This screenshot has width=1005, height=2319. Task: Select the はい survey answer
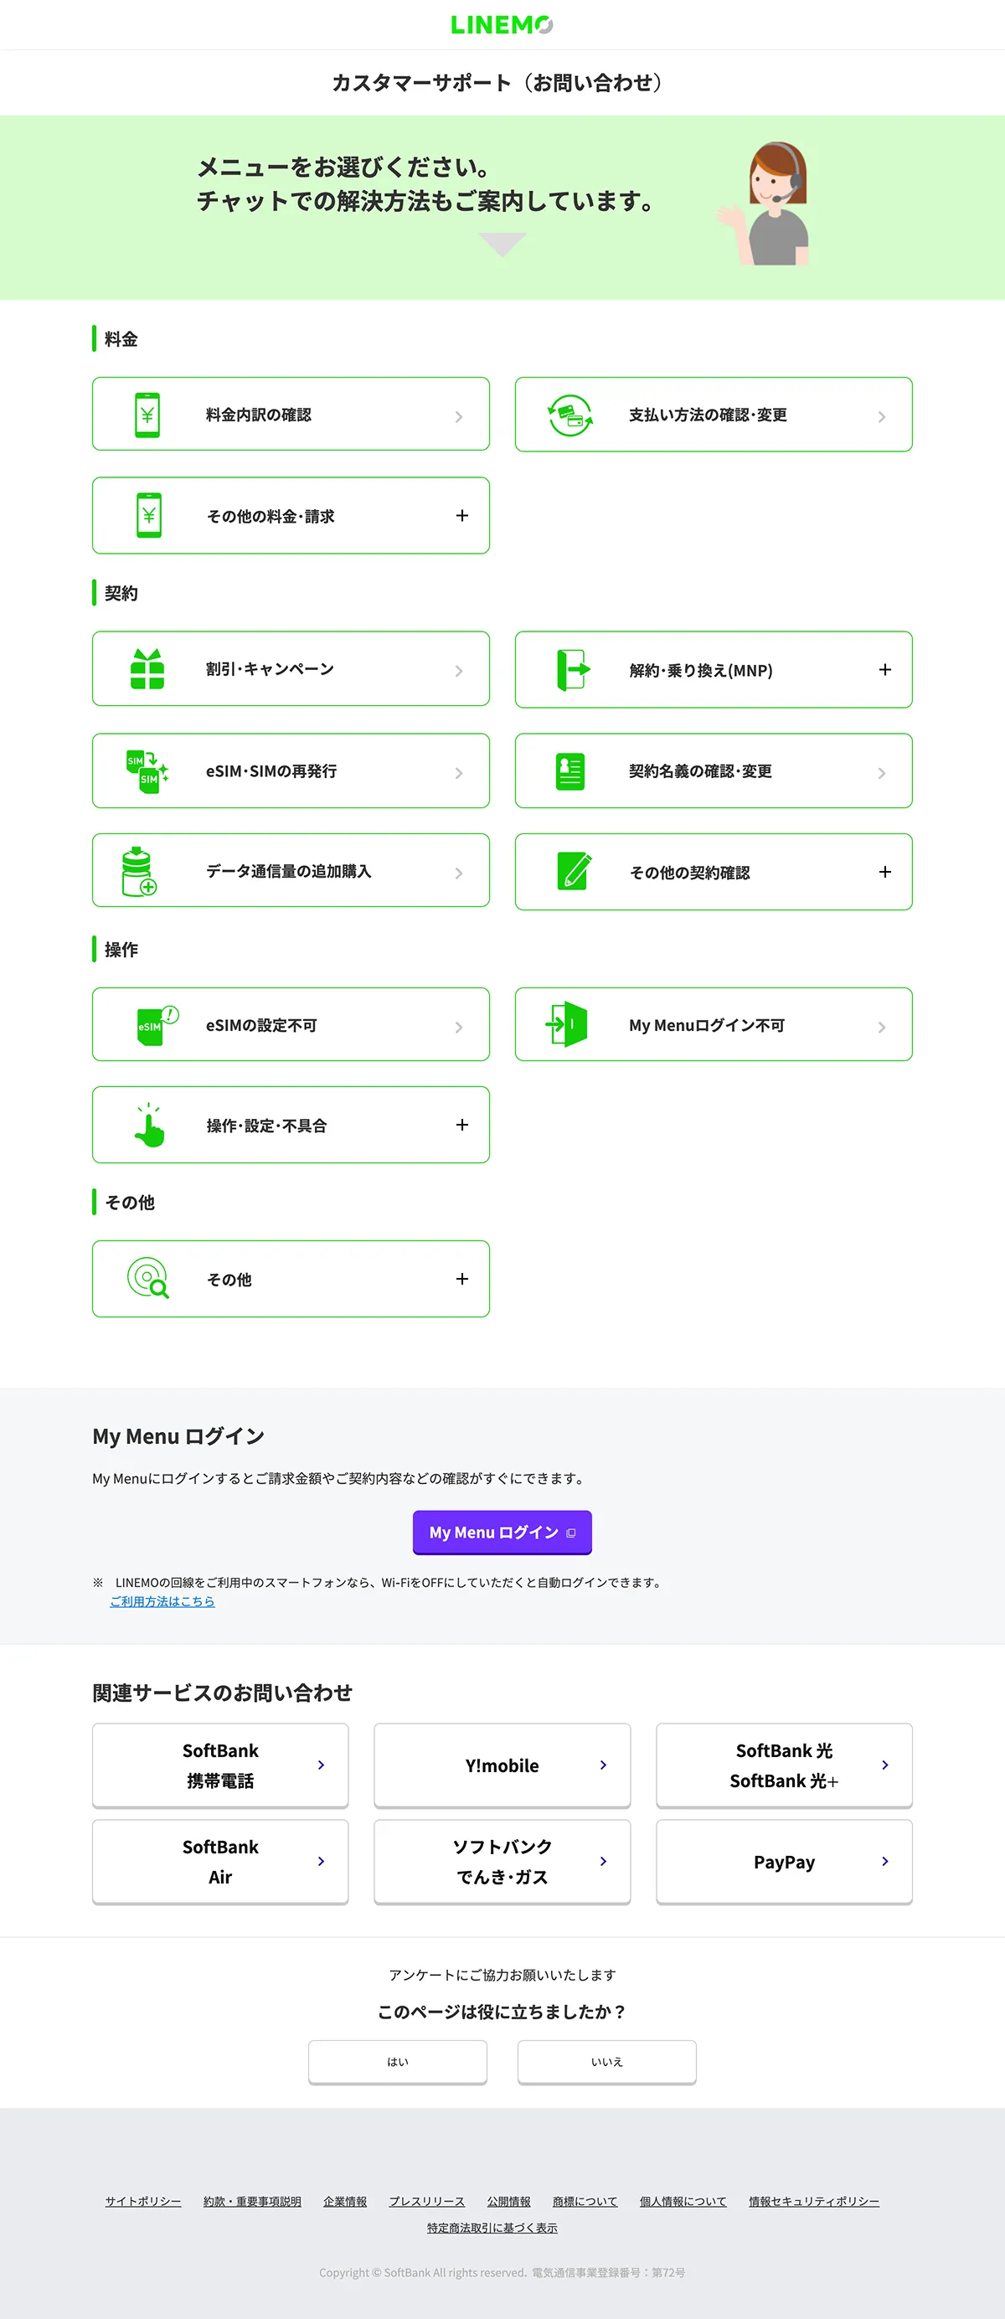pyautogui.click(x=398, y=2062)
